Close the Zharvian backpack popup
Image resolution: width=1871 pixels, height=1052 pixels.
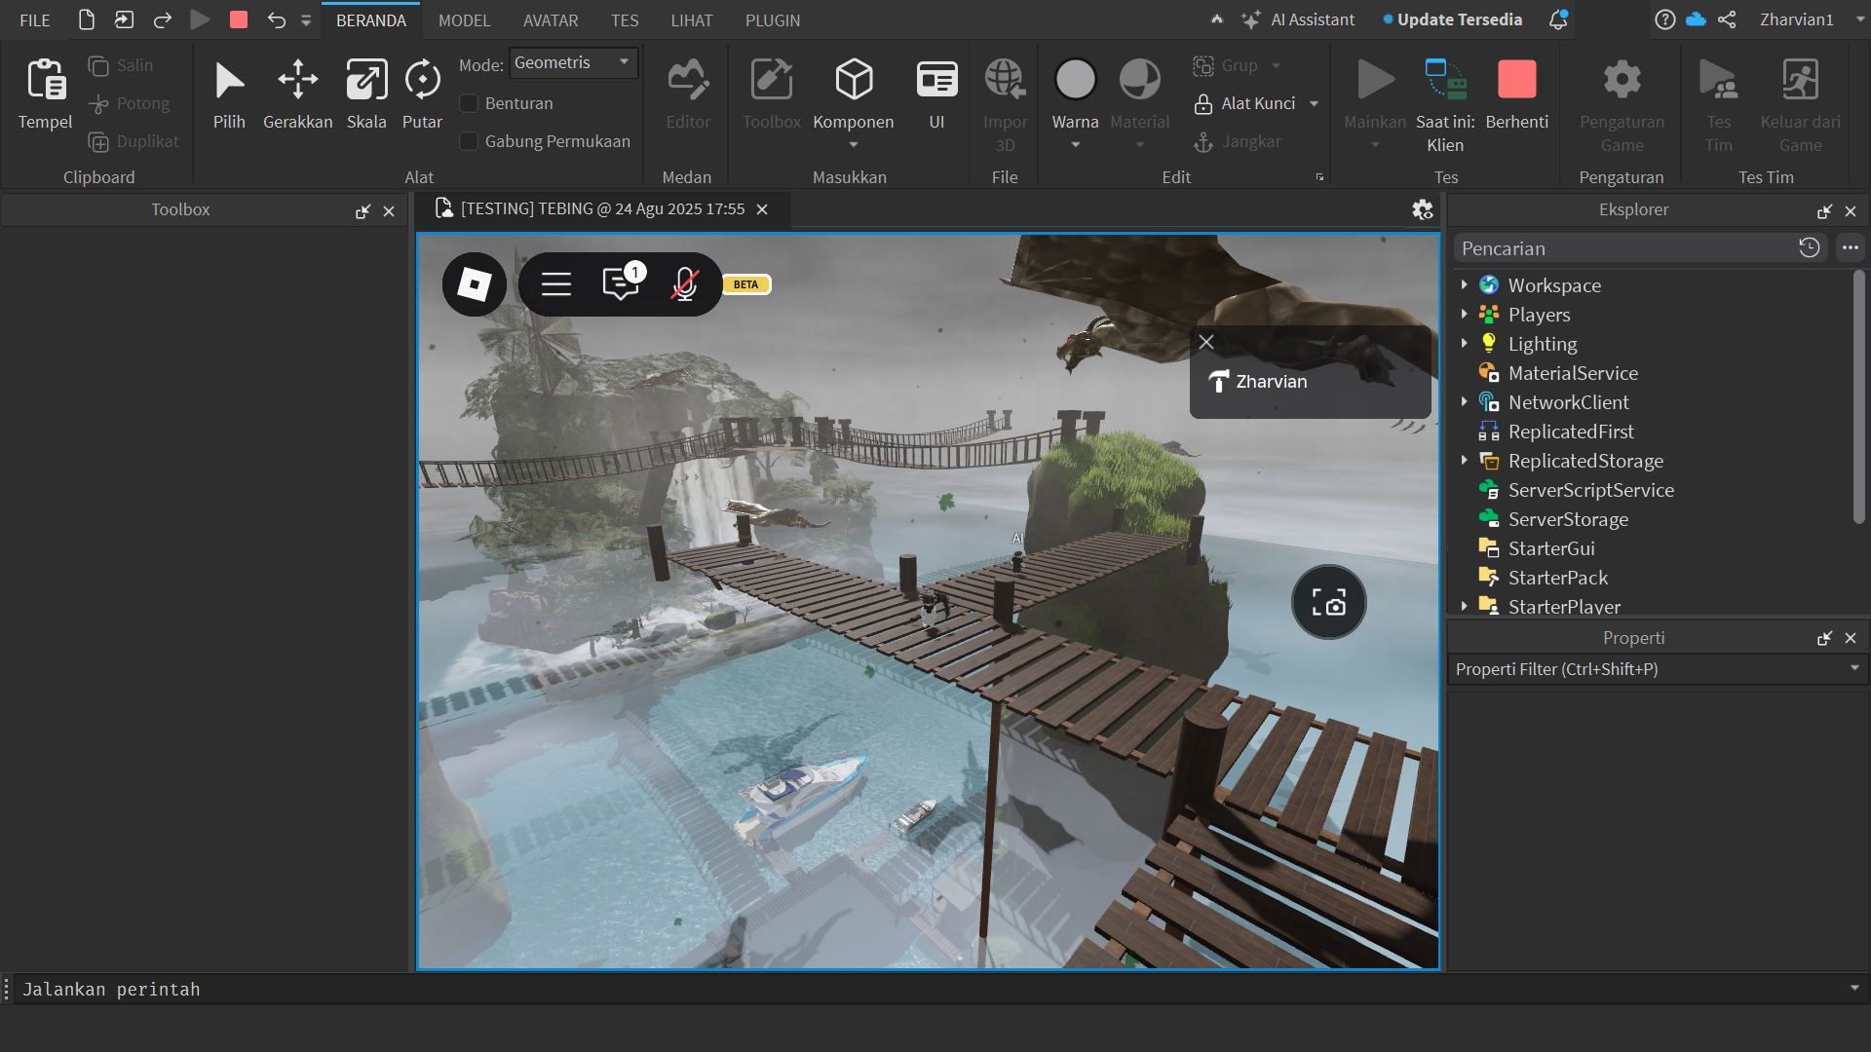1206,342
